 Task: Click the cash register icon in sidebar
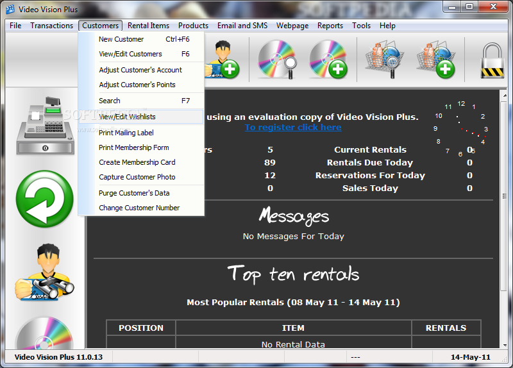(45, 126)
